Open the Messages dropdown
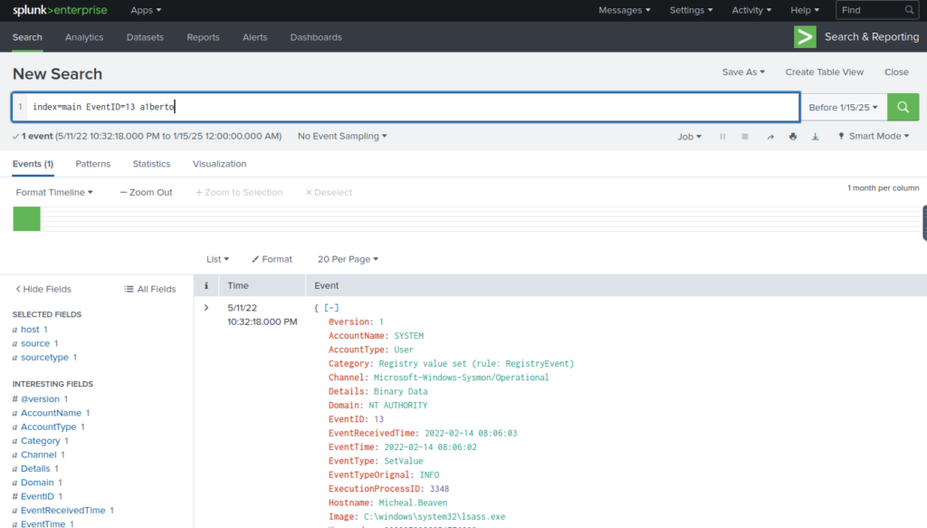Viewport: 927px width, 528px height. point(625,10)
